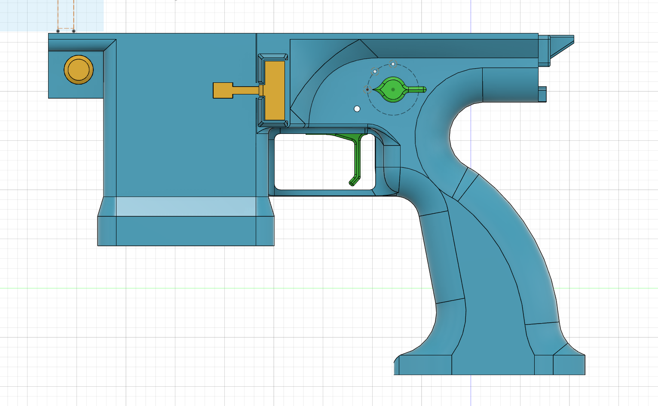Screen dimensions: 658x406
Task: Select the sketch point at the dashed circle's left
Action: tap(367, 89)
